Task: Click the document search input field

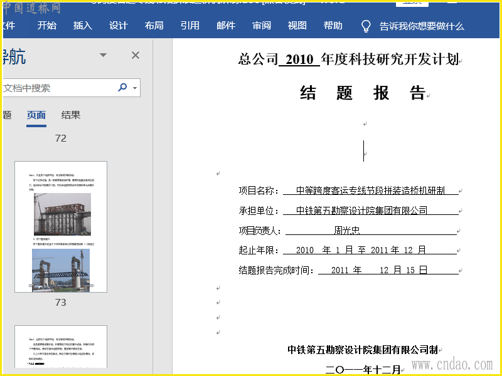Action: [59, 88]
